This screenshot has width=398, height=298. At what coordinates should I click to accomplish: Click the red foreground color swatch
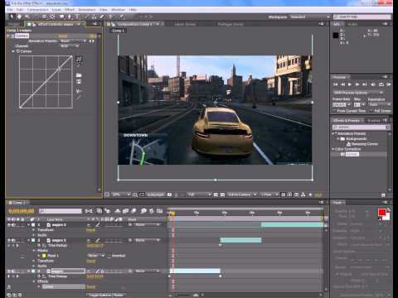(381, 212)
